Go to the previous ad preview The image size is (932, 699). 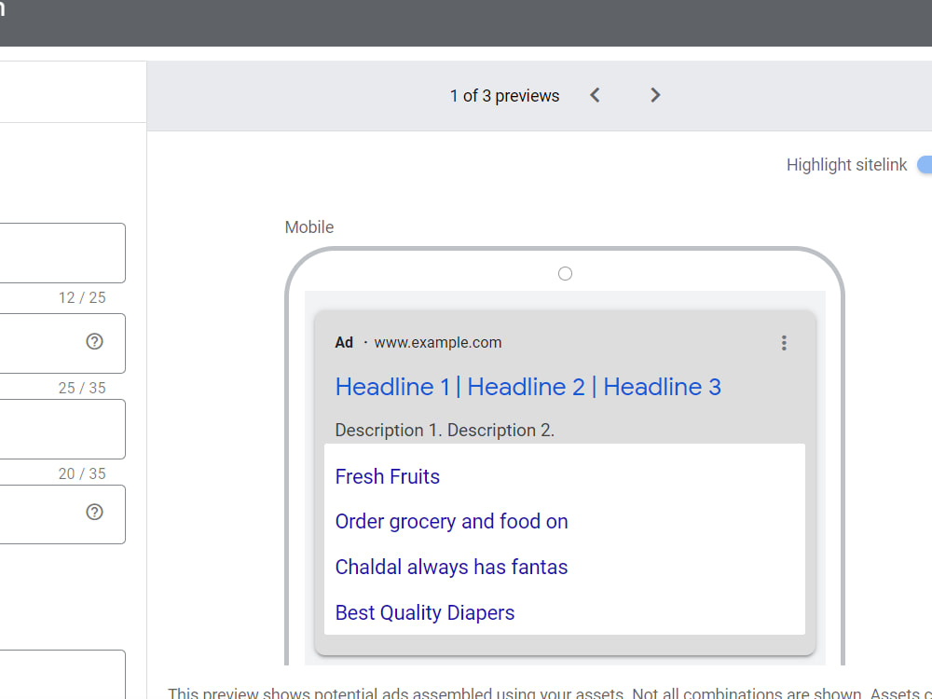595,95
